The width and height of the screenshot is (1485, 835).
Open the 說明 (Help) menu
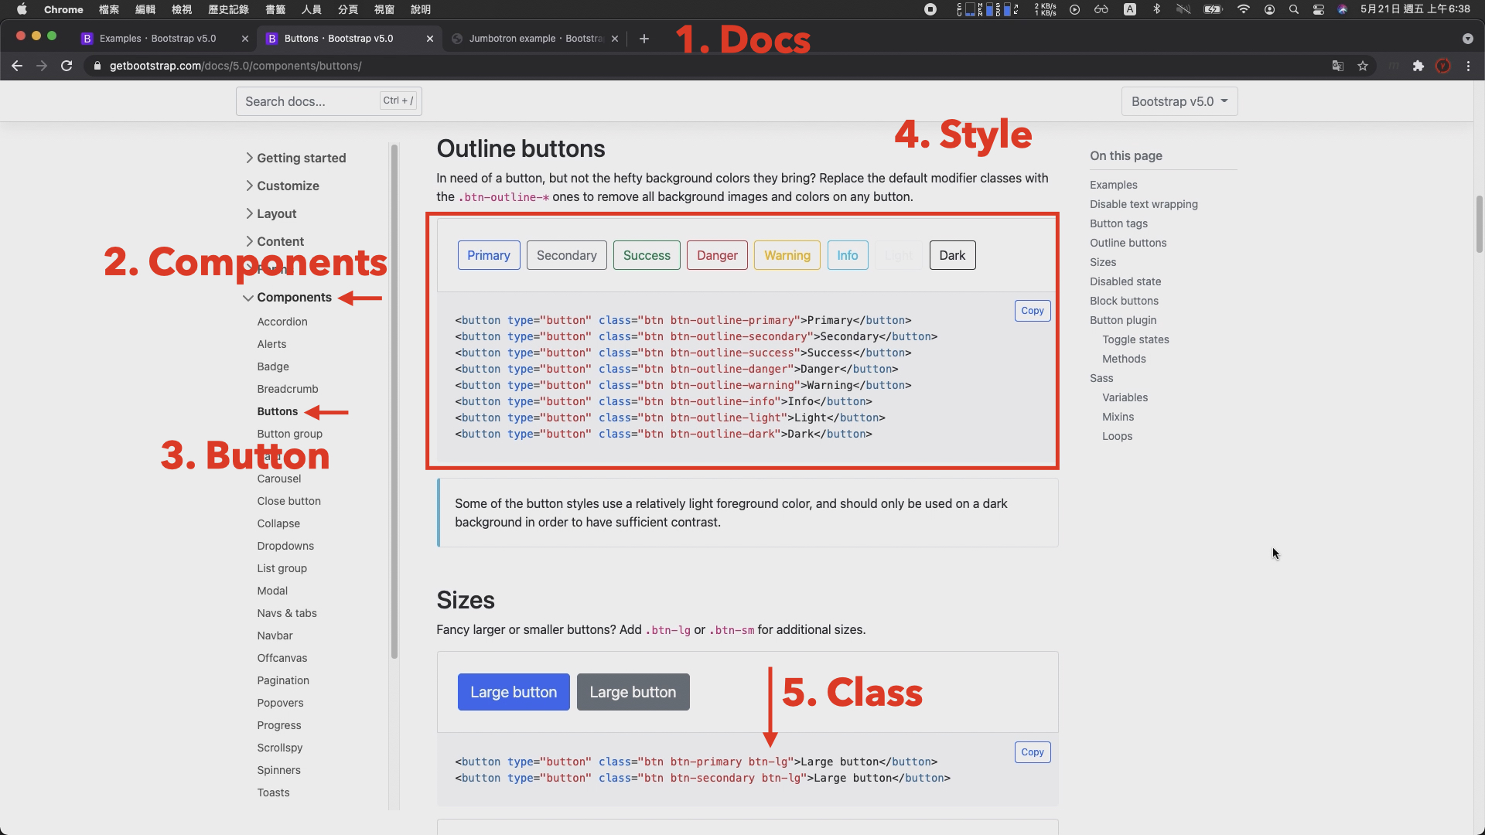click(x=420, y=9)
